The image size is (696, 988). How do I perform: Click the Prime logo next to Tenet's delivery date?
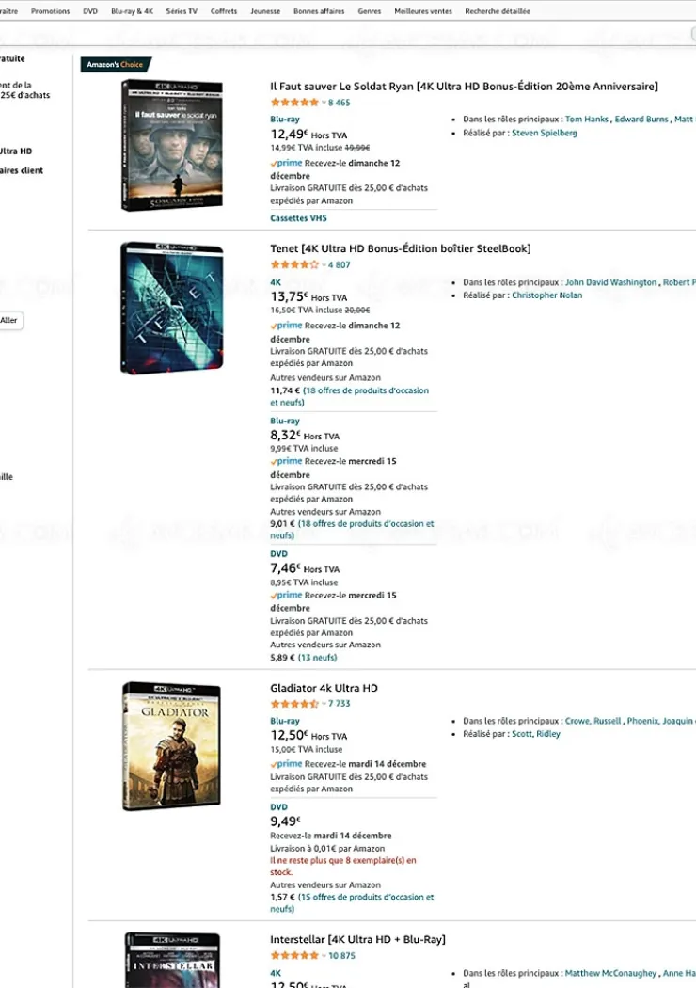[x=285, y=325]
